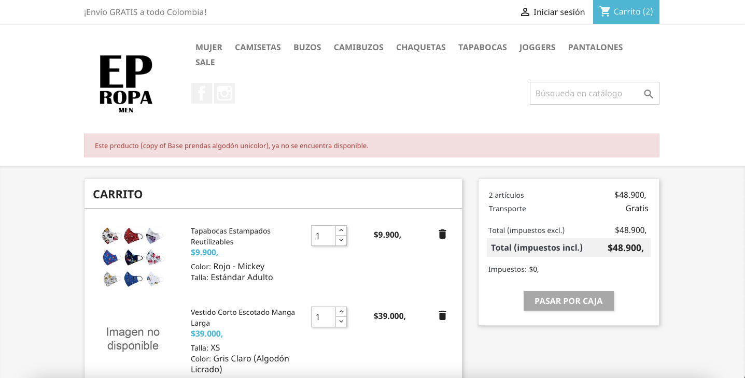This screenshot has width=745, height=378.
Task: Decrease Vestido Corto quantity with down arrow
Action: point(341,322)
